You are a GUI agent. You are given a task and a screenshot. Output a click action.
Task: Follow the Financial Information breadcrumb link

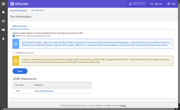[18, 10]
